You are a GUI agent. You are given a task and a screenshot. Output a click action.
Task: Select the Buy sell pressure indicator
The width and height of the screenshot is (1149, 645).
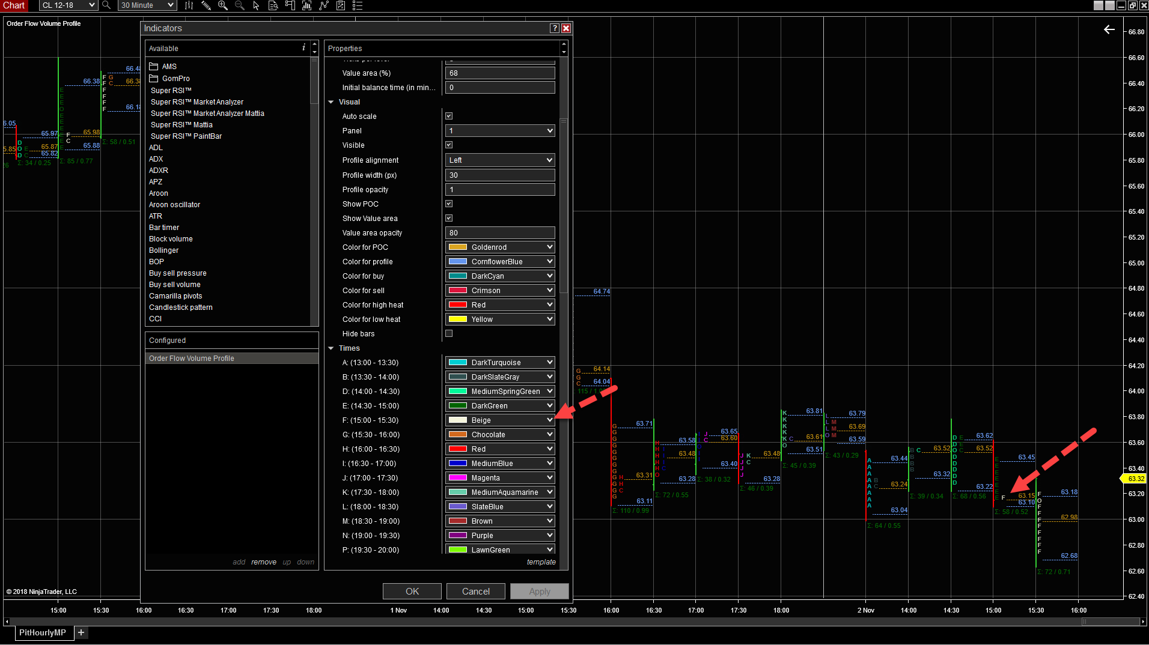[178, 273]
